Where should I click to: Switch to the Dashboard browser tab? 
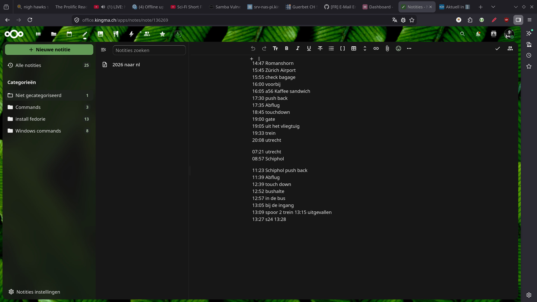378,7
